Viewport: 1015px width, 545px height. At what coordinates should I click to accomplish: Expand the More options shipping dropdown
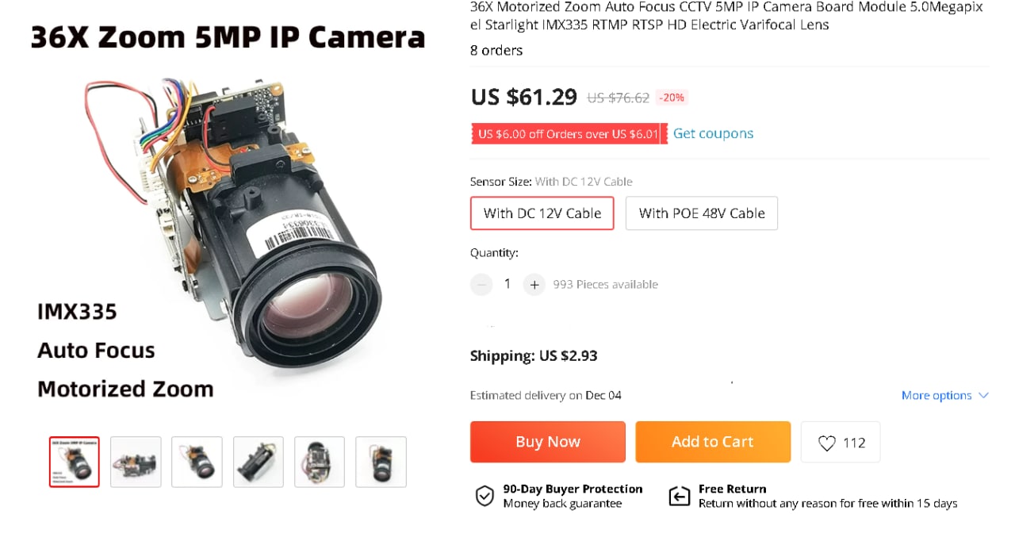pyautogui.click(x=936, y=395)
